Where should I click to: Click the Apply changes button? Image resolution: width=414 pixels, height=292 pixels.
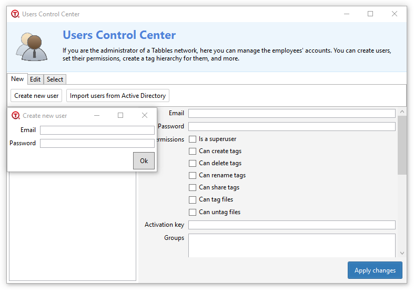pos(375,270)
